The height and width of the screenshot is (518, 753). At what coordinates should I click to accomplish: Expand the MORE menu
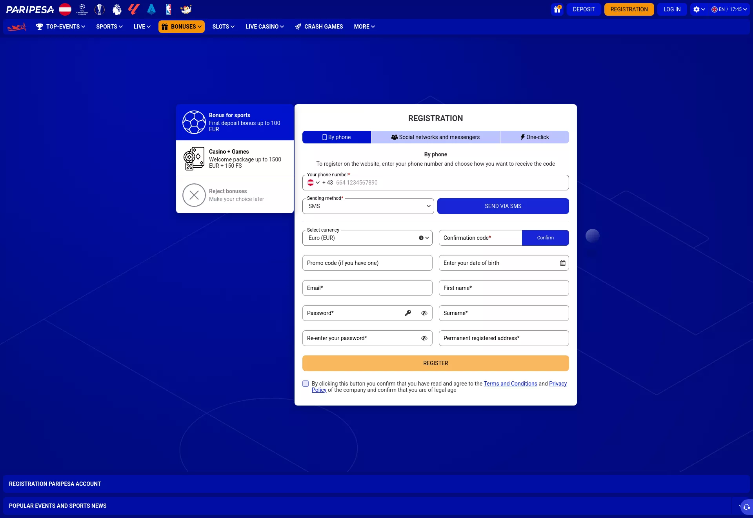[x=364, y=27]
